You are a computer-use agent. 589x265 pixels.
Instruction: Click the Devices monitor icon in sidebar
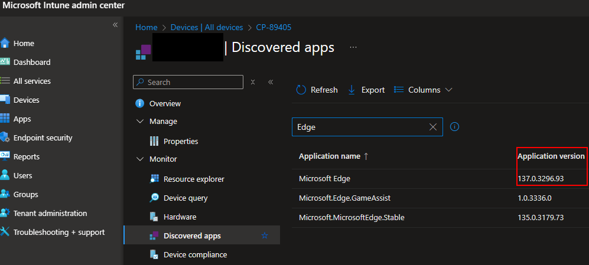coord(5,100)
